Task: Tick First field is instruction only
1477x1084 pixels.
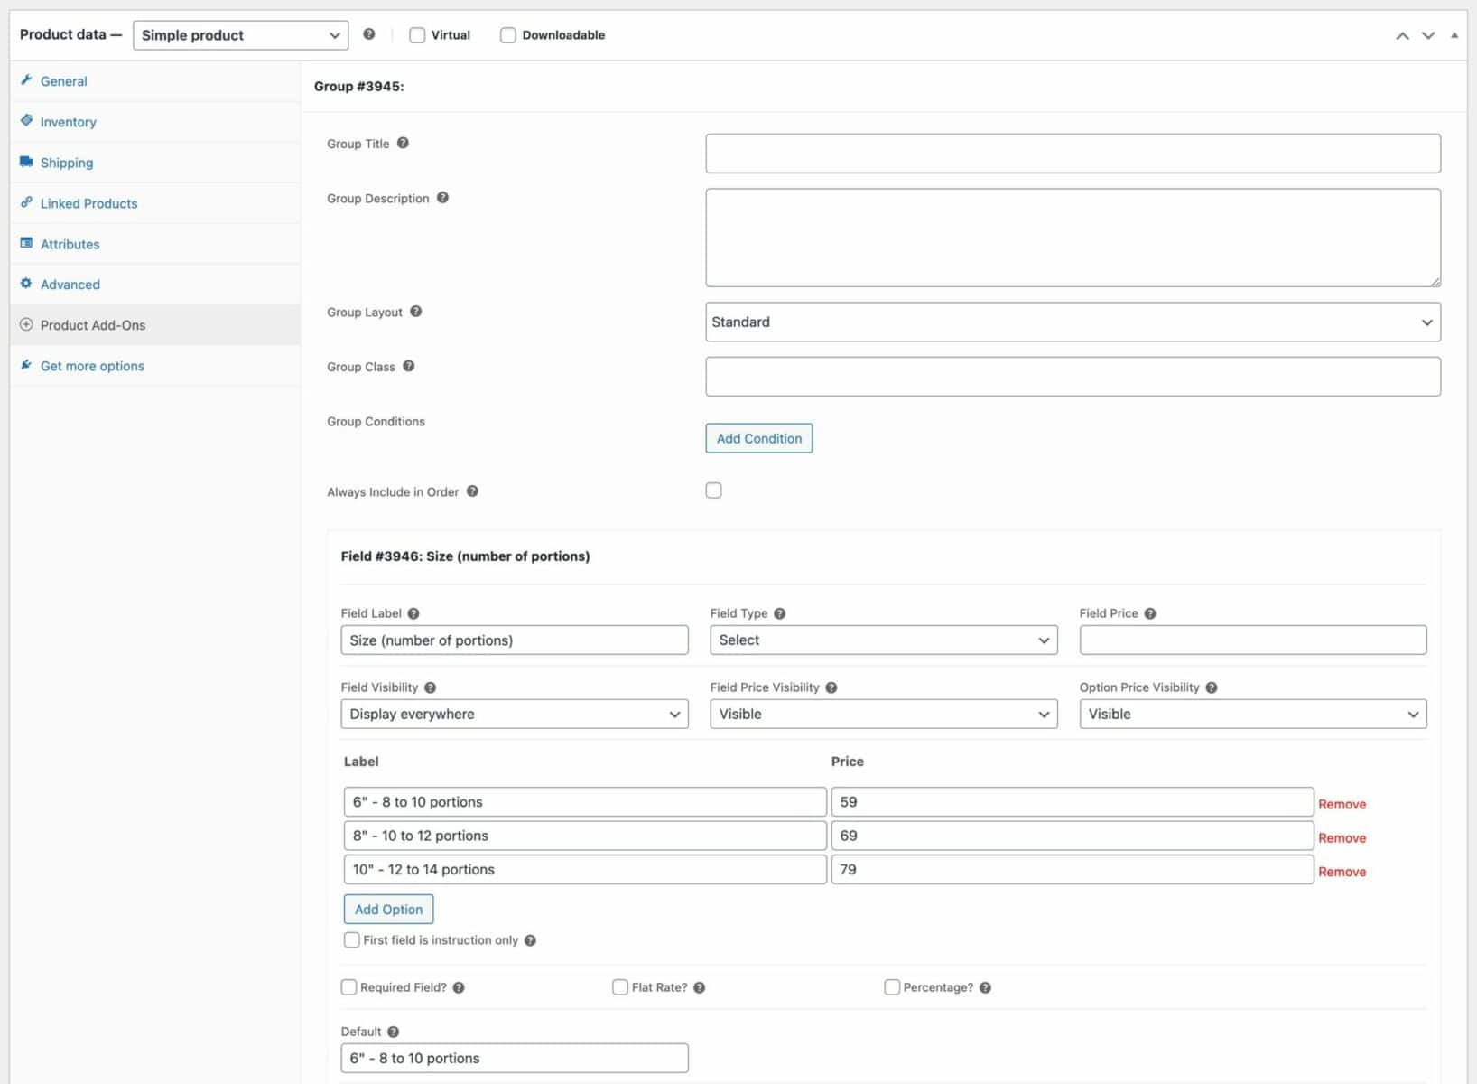Action: (352, 940)
